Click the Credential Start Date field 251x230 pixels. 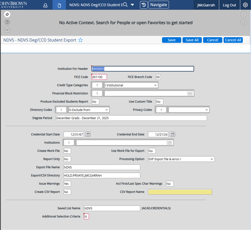pos(74,134)
